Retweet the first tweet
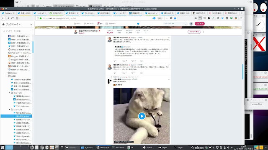 click(124, 61)
